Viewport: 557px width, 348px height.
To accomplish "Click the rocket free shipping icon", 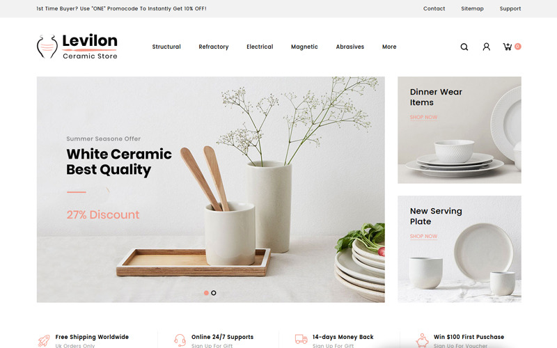I will pyautogui.click(x=44, y=340).
